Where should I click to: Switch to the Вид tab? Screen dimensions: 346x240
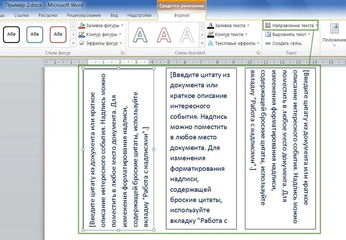pos(114,16)
